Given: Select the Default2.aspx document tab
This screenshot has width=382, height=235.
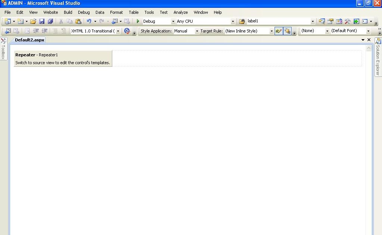Looking at the screenshot, I should click(29, 40).
